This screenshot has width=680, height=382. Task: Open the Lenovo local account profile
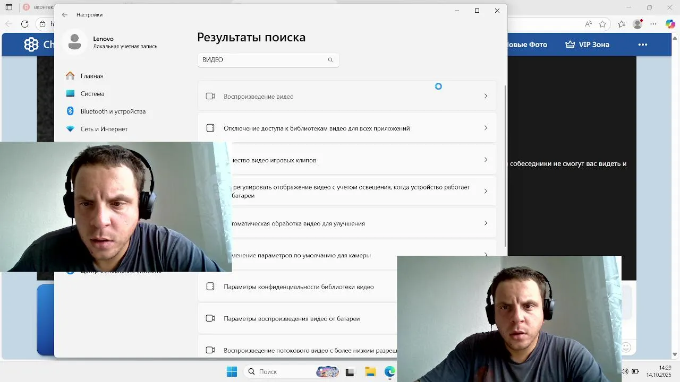110,42
